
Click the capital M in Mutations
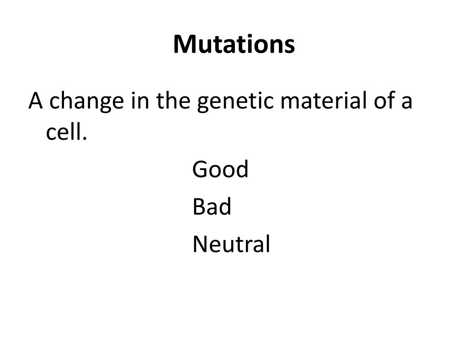pyautogui.click(x=183, y=44)
